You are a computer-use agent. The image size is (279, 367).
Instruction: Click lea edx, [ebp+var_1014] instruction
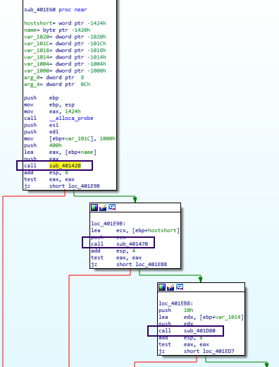coord(201,317)
